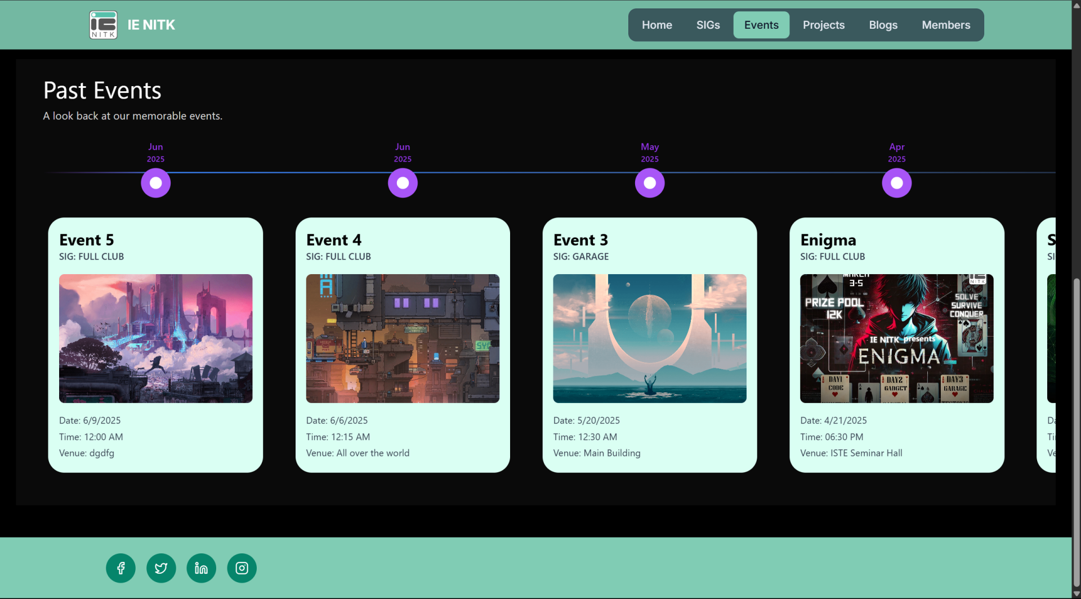Image resolution: width=1081 pixels, height=599 pixels.
Task: Open the Event 3 thumbnail image
Action: click(650, 338)
